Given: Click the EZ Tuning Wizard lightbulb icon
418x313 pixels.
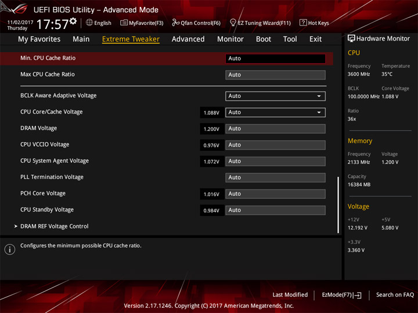Looking at the screenshot, I should [x=233, y=23].
